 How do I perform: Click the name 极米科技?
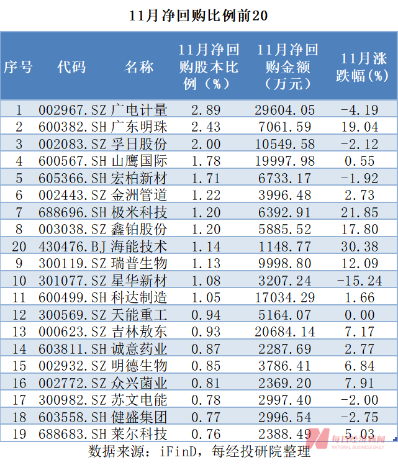(139, 212)
